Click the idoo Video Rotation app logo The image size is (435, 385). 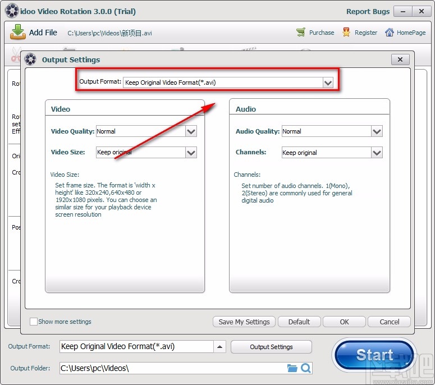pos(12,11)
